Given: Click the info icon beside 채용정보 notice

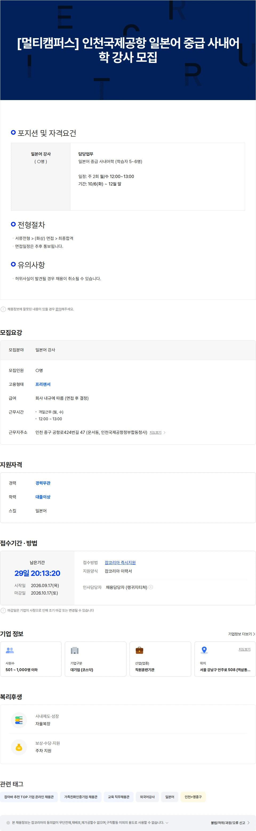Looking at the screenshot, I should point(3,309).
